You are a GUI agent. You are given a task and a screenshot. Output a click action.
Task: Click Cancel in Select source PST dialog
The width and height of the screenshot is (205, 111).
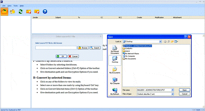[73, 56]
